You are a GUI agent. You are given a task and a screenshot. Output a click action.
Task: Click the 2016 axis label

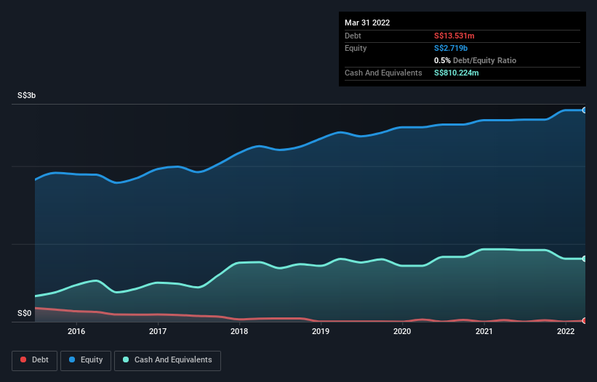(x=76, y=331)
